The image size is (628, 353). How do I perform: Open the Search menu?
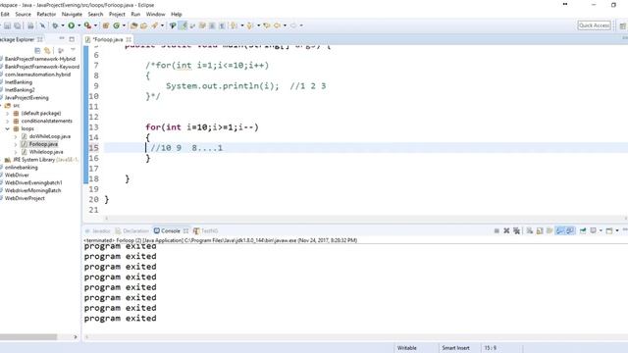[x=95, y=14]
